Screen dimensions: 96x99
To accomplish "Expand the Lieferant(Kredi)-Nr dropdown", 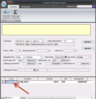I will point(74,41).
